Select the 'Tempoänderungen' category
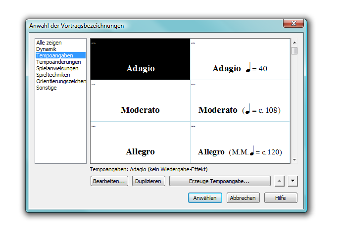This screenshot has width=341, height=243. [x=60, y=62]
